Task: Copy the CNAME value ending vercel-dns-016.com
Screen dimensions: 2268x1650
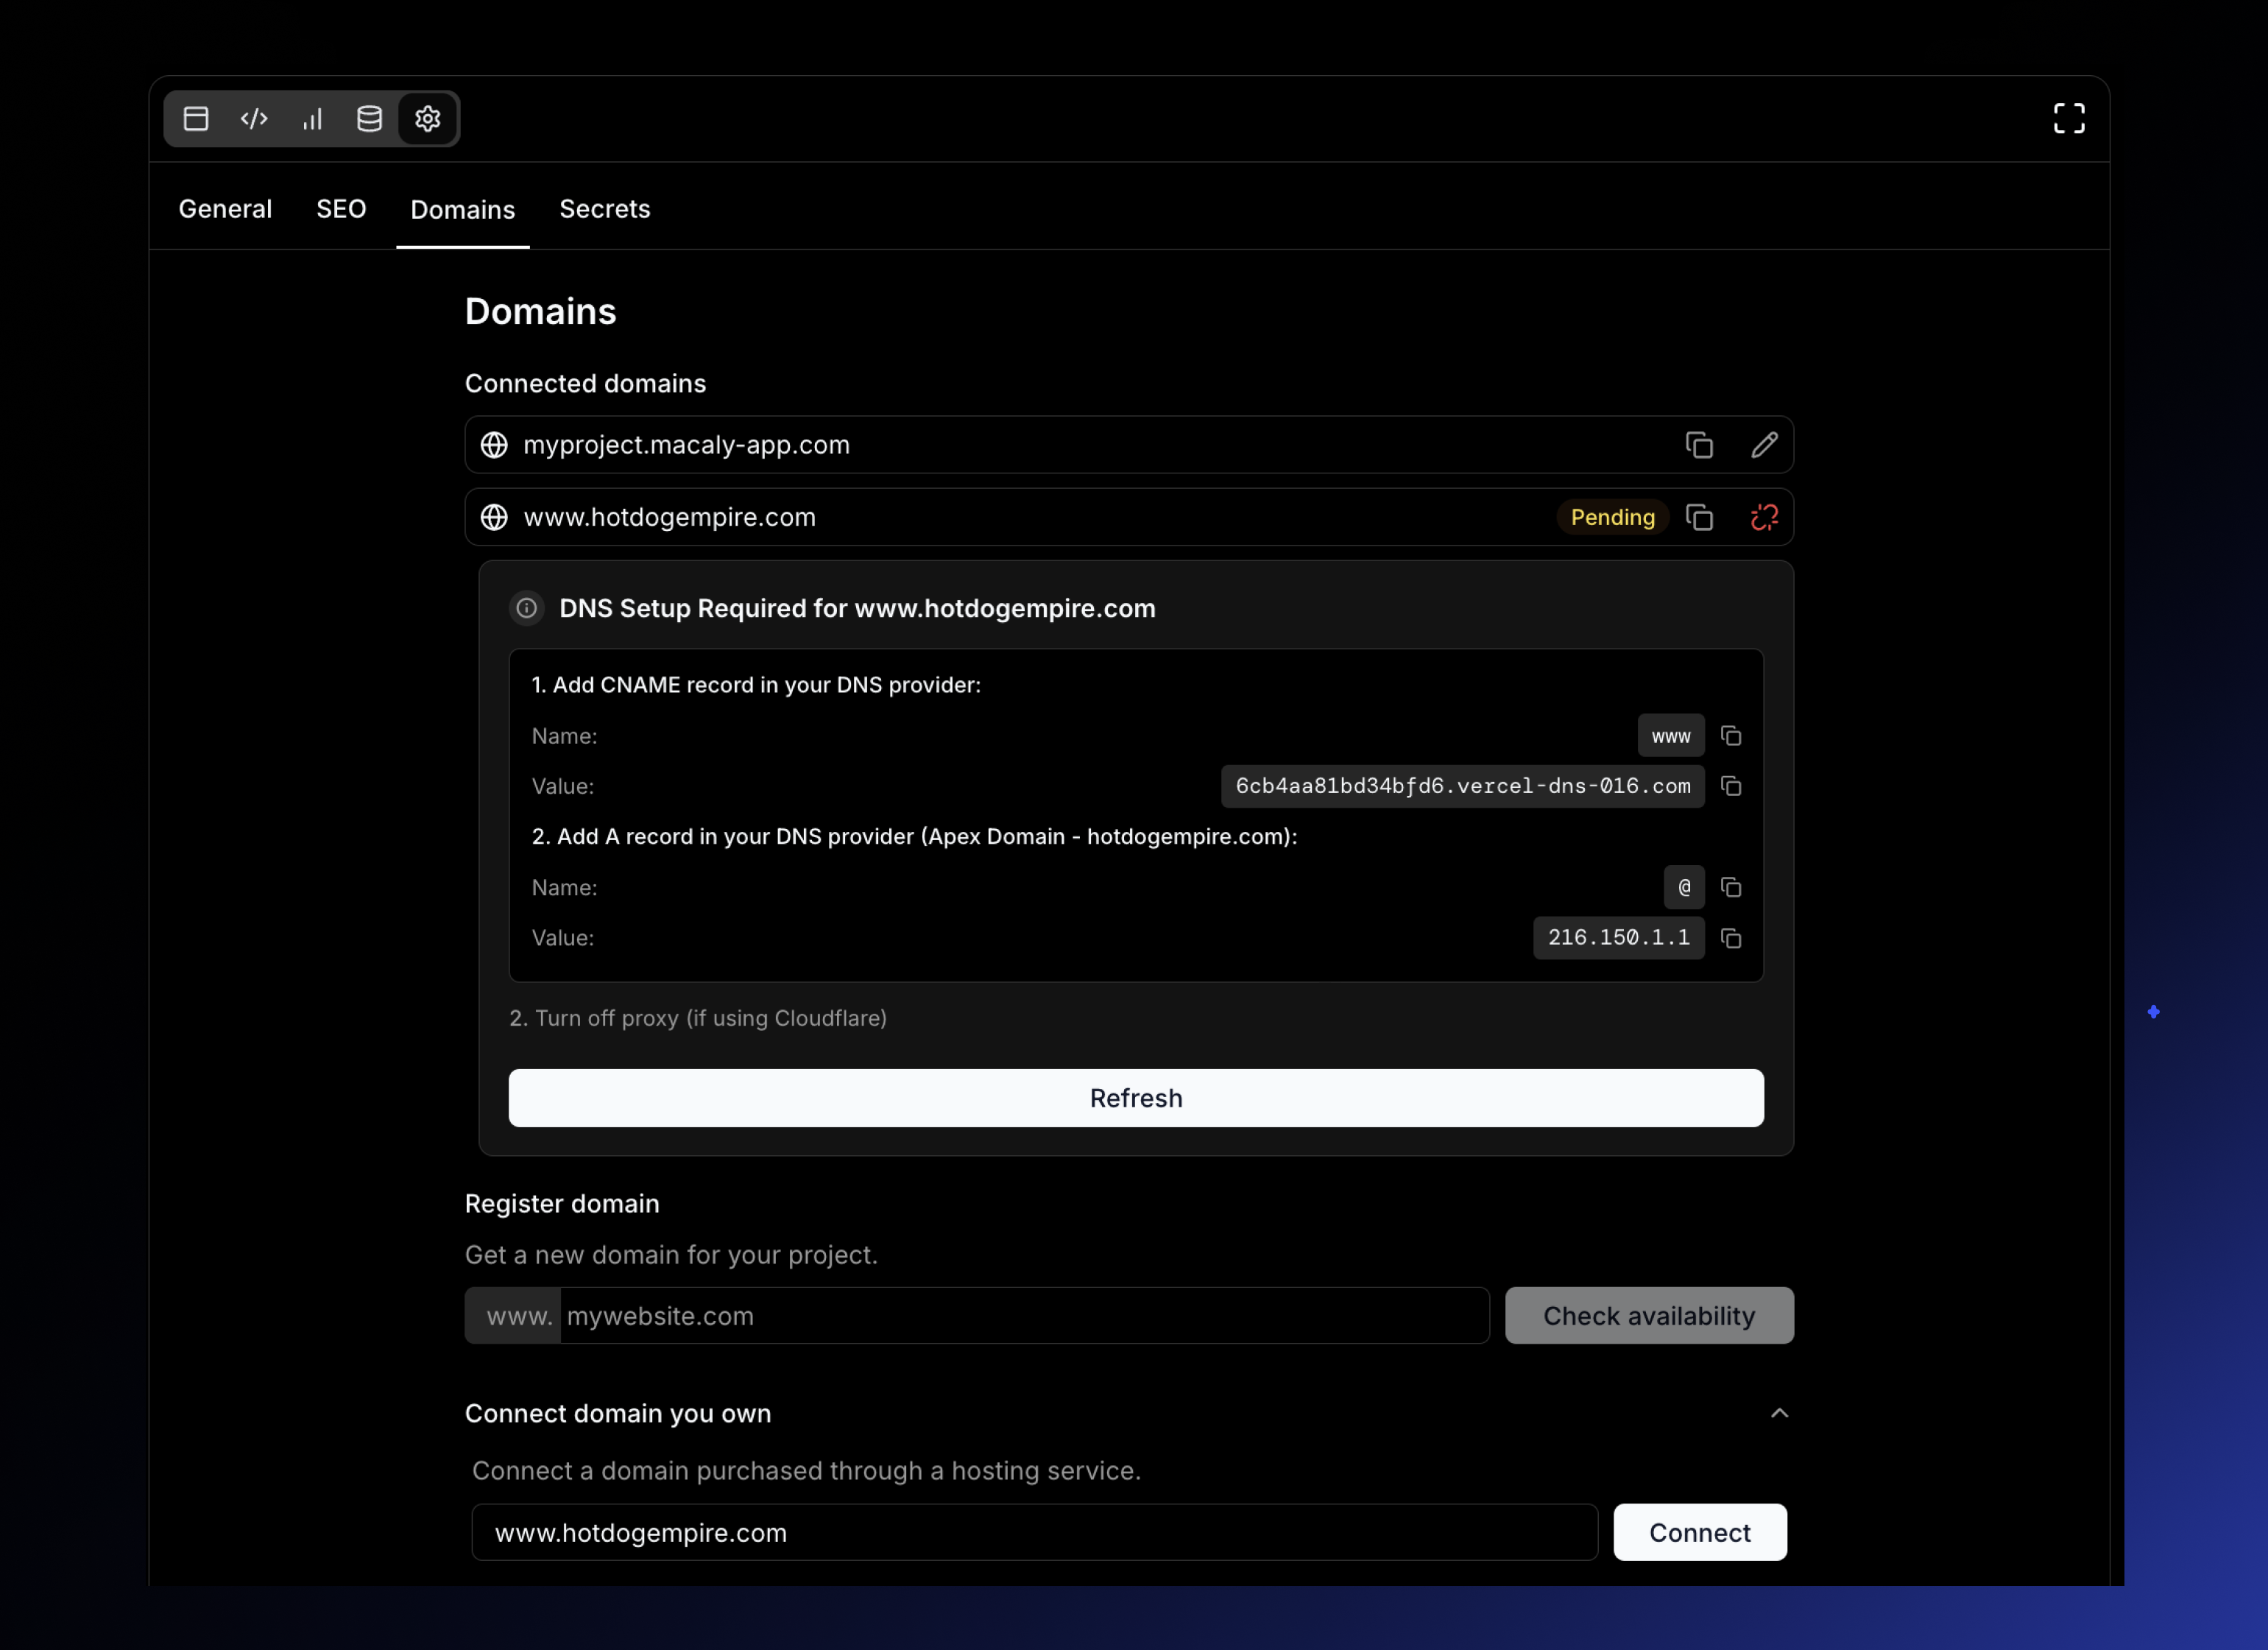Action: (x=1731, y=786)
